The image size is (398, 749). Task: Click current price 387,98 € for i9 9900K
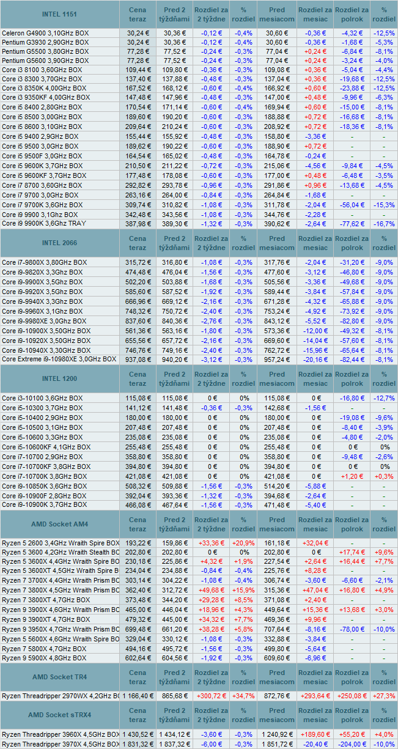click(x=138, y=224)
